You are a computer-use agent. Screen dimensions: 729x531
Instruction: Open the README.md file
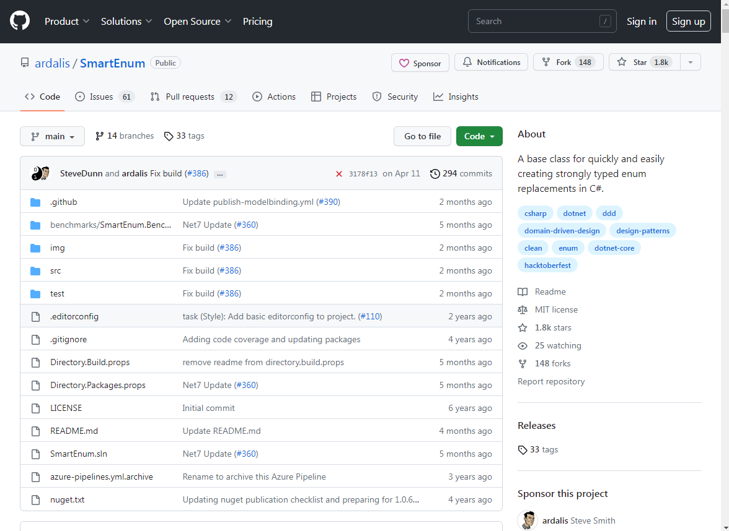(74, 431)
